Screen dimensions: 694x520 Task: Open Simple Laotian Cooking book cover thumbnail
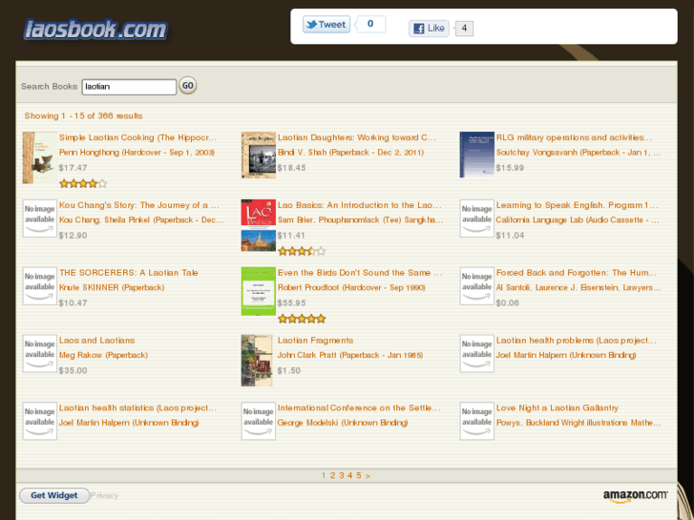[x=40, y=157]
